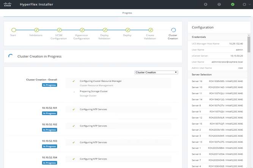
Task: Click the Configuration panel scrollbar thumb
Action: [249, 44]
